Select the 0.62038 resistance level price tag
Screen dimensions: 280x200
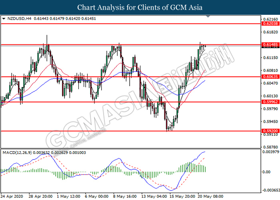click(x=270, y=24)
